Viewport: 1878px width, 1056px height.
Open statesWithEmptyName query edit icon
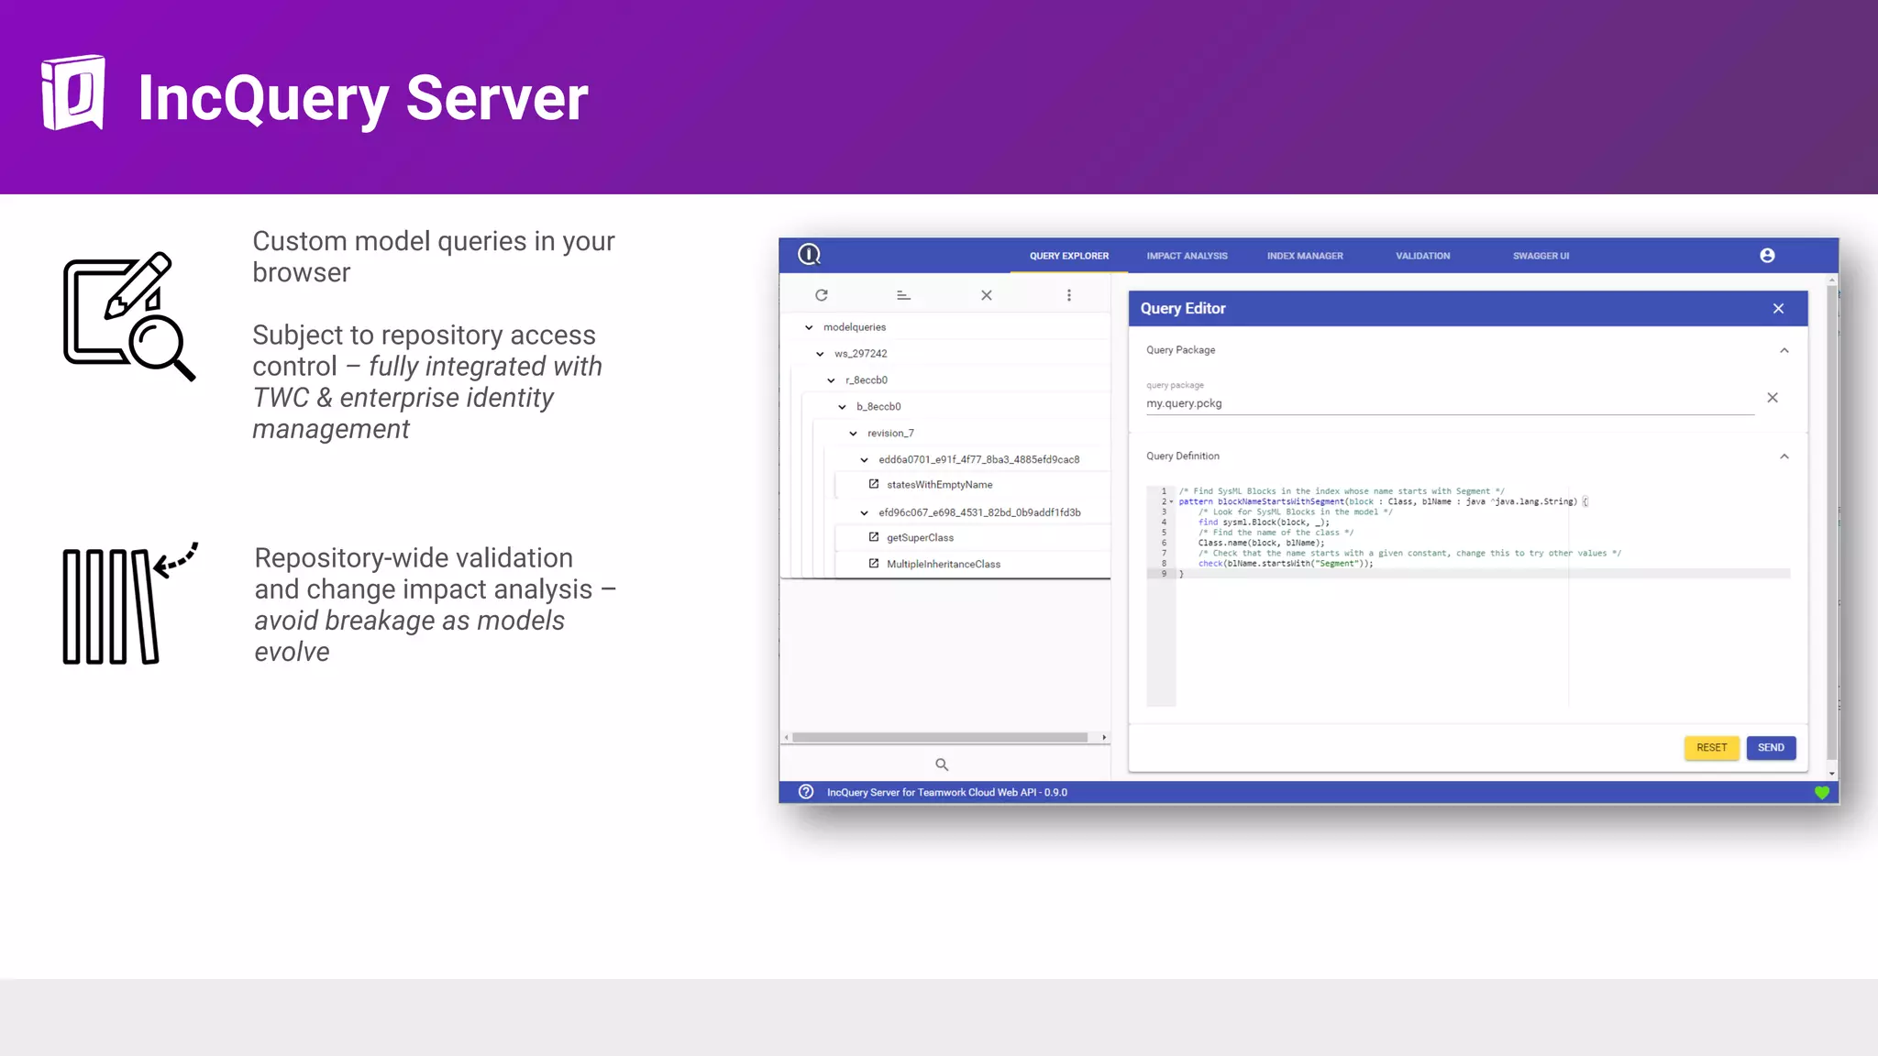[874, 484]
